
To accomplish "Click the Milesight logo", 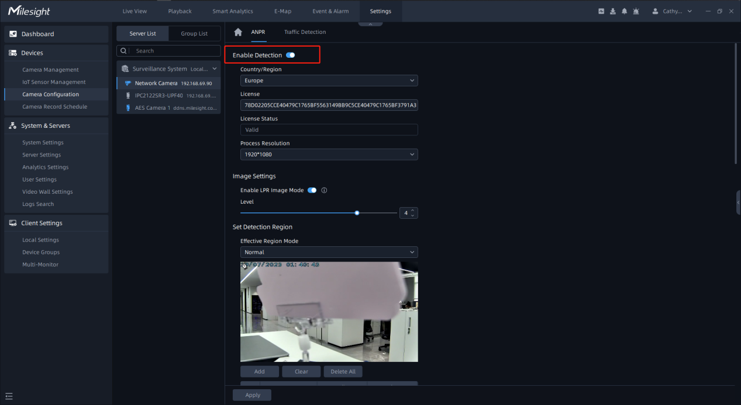I will pos(29,11).
